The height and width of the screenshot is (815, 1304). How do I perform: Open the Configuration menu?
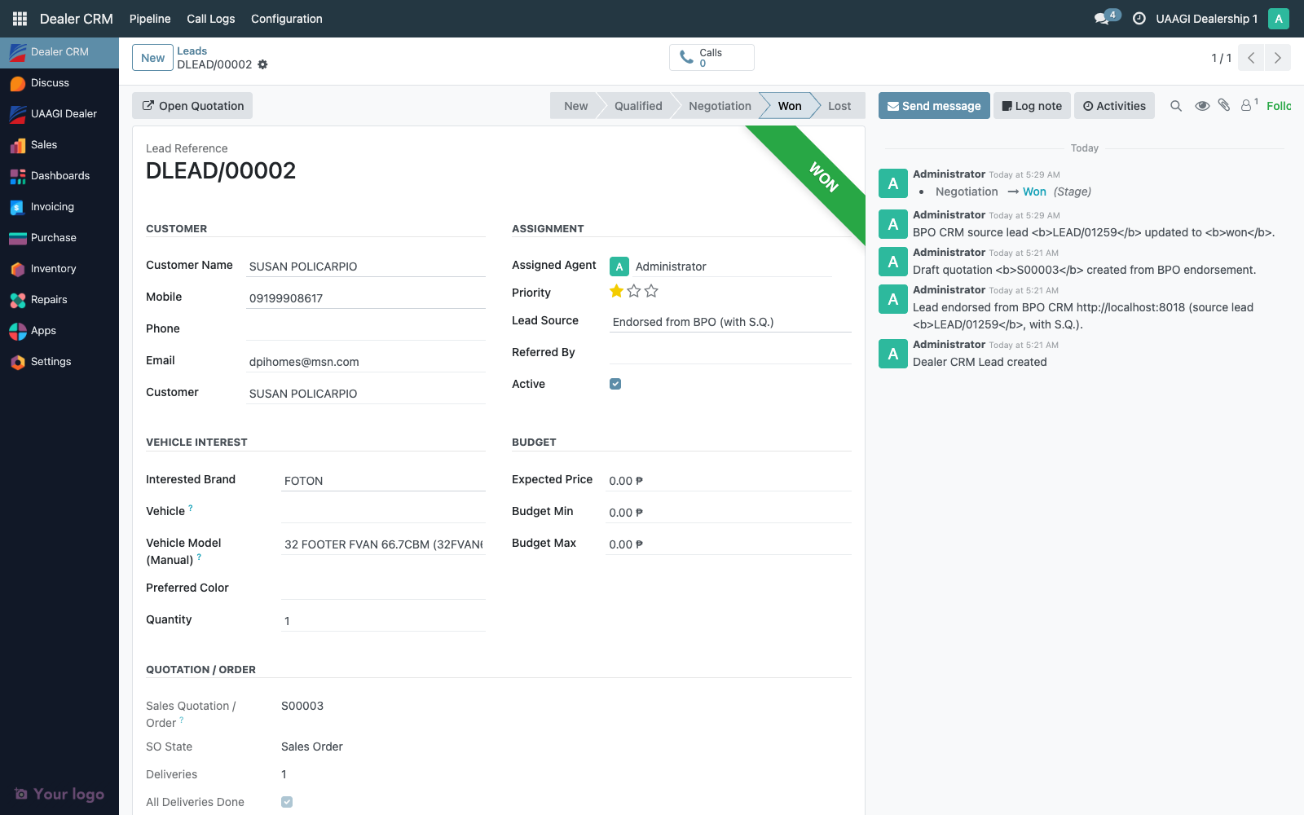coord(286,19)
